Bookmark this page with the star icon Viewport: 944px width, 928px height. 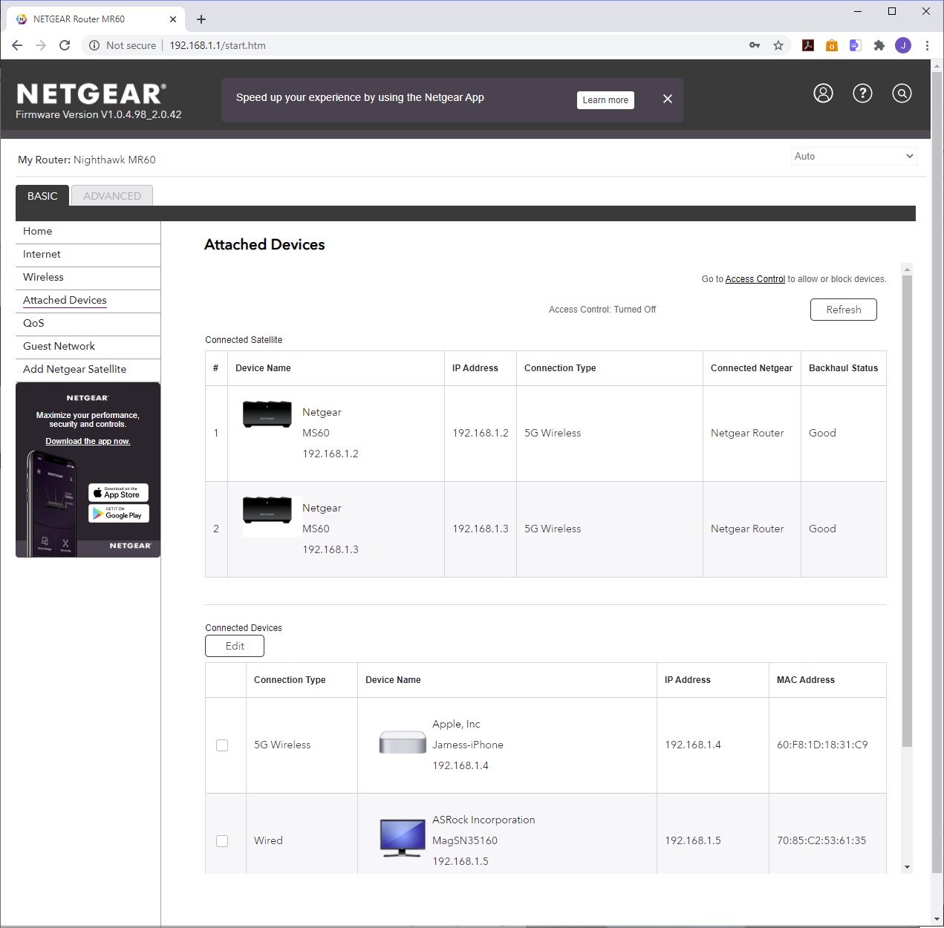pyautogui.click(x=778, y=45)
